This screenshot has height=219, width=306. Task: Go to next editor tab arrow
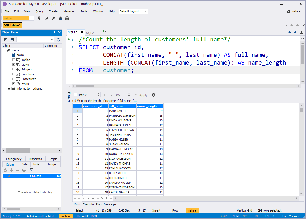(x=295, y=32)
